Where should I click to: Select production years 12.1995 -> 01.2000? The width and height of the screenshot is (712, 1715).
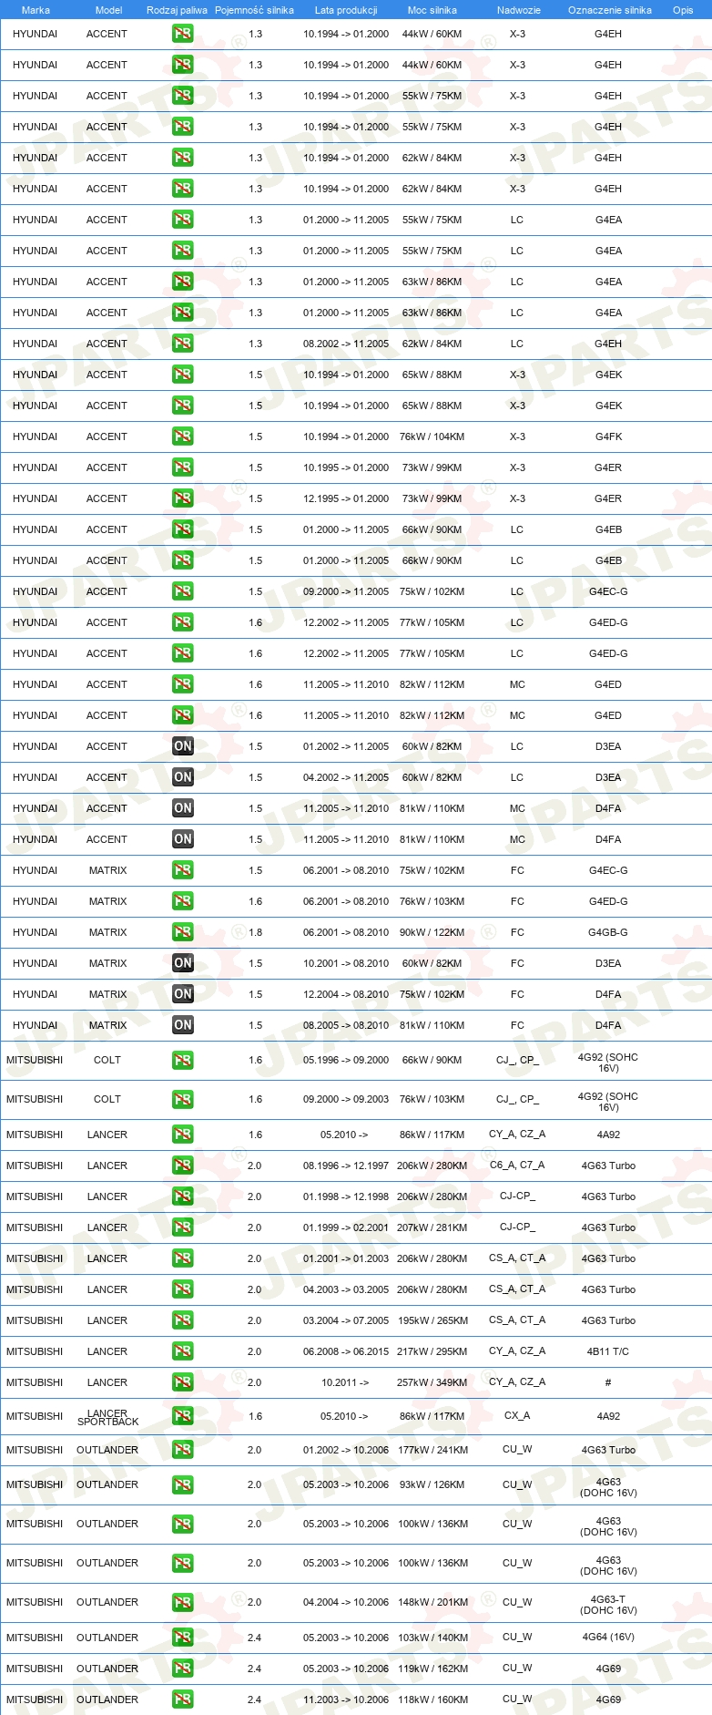pyautogui.click(x=346, y=498)
